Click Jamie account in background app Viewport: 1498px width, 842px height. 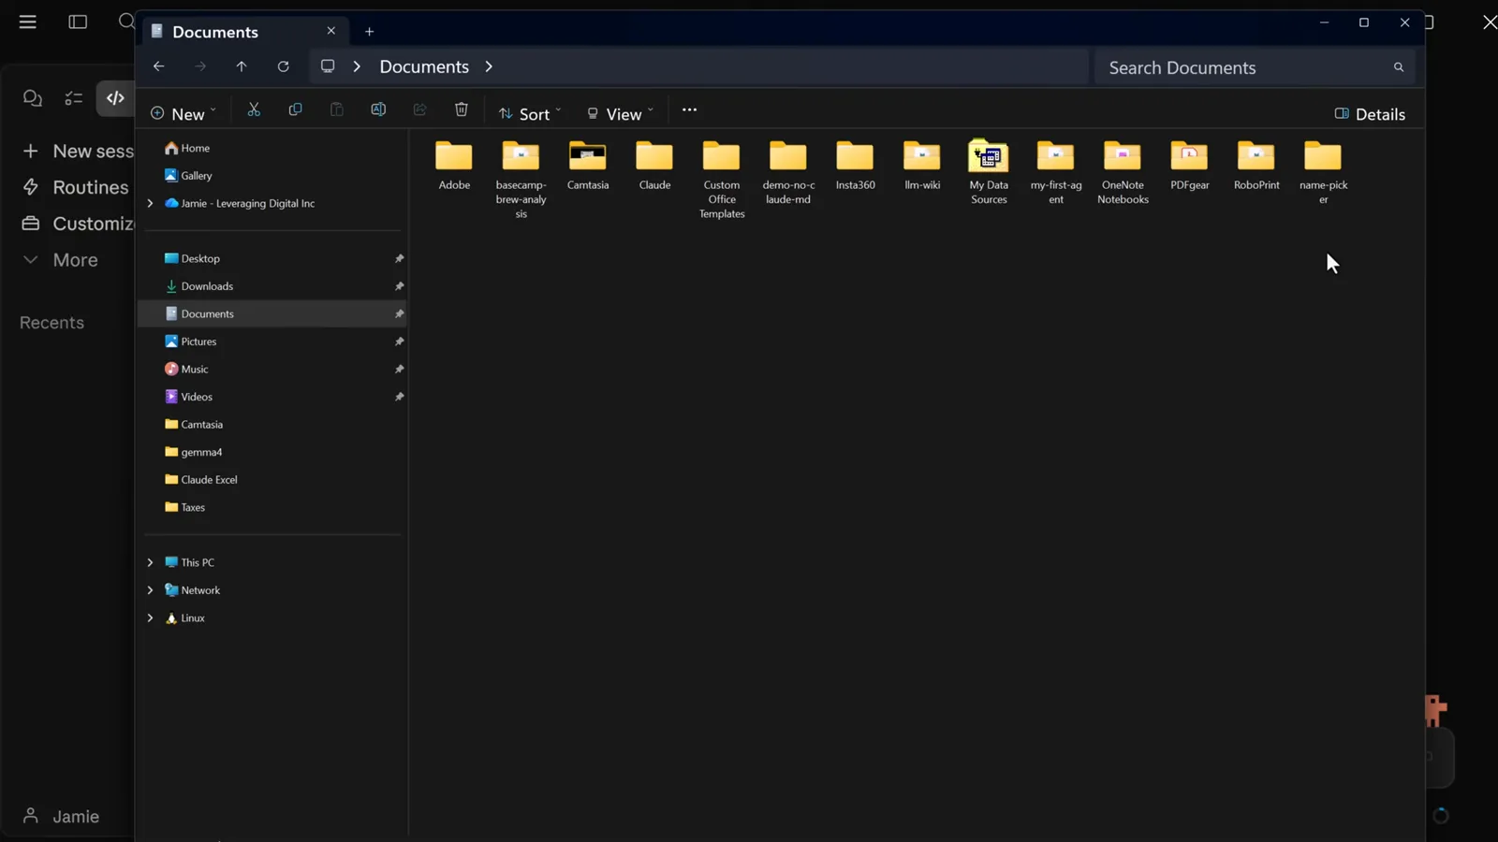pyautogui.click(x=61, y=816)
